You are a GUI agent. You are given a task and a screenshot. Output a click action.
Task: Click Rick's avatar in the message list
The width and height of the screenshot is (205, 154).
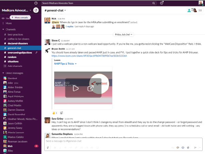coord(47,20)
